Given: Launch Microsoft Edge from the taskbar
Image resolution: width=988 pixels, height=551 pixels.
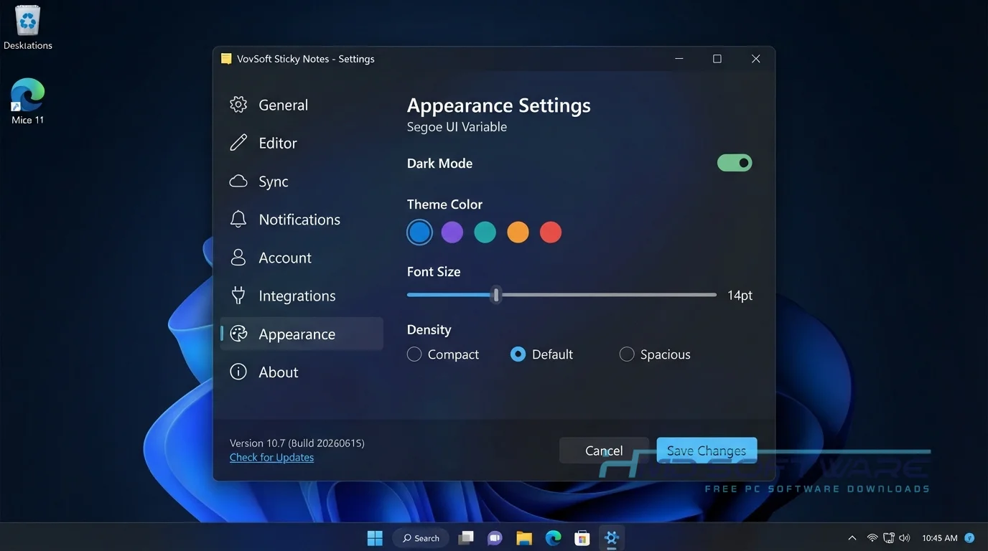Looking at the screenshot, I should coord(553,538).
